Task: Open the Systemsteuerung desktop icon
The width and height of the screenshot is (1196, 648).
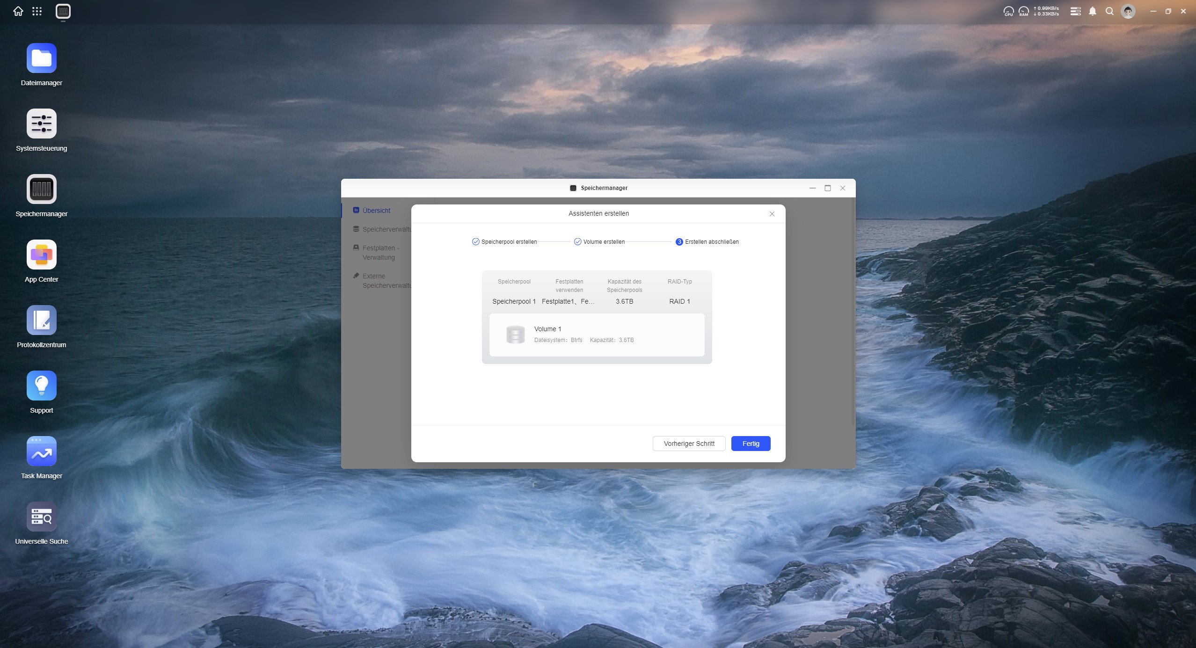Action: point(42,124)
